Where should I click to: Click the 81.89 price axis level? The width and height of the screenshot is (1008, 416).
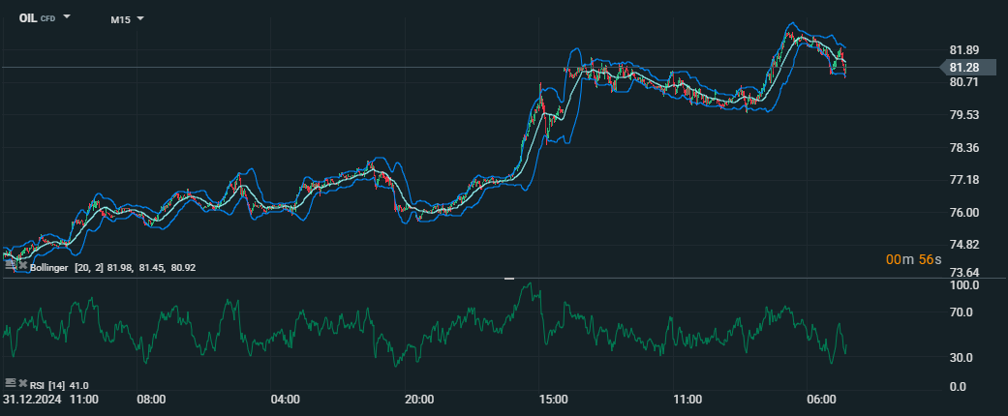point(963,50)
